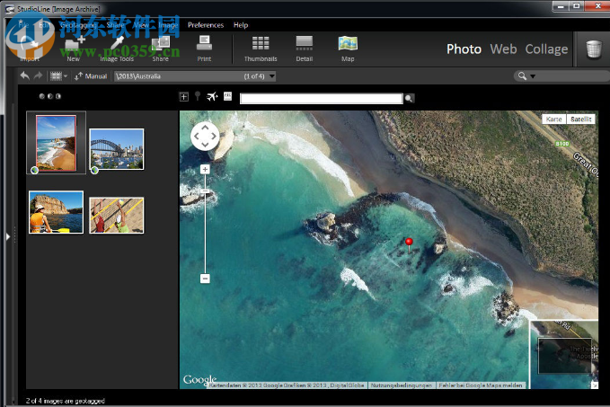
Task: Open the trash bin icon
Action: pos(594,49)
